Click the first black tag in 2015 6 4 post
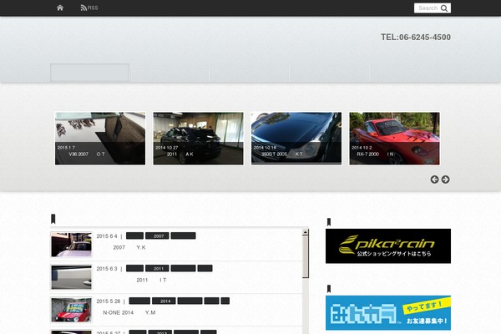The image size is (501, 334). tap(134, 235)
